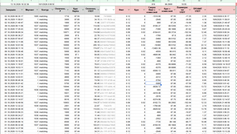
Task: Open the filter for Оплачено USDT column
Action: tap(98, 10)
